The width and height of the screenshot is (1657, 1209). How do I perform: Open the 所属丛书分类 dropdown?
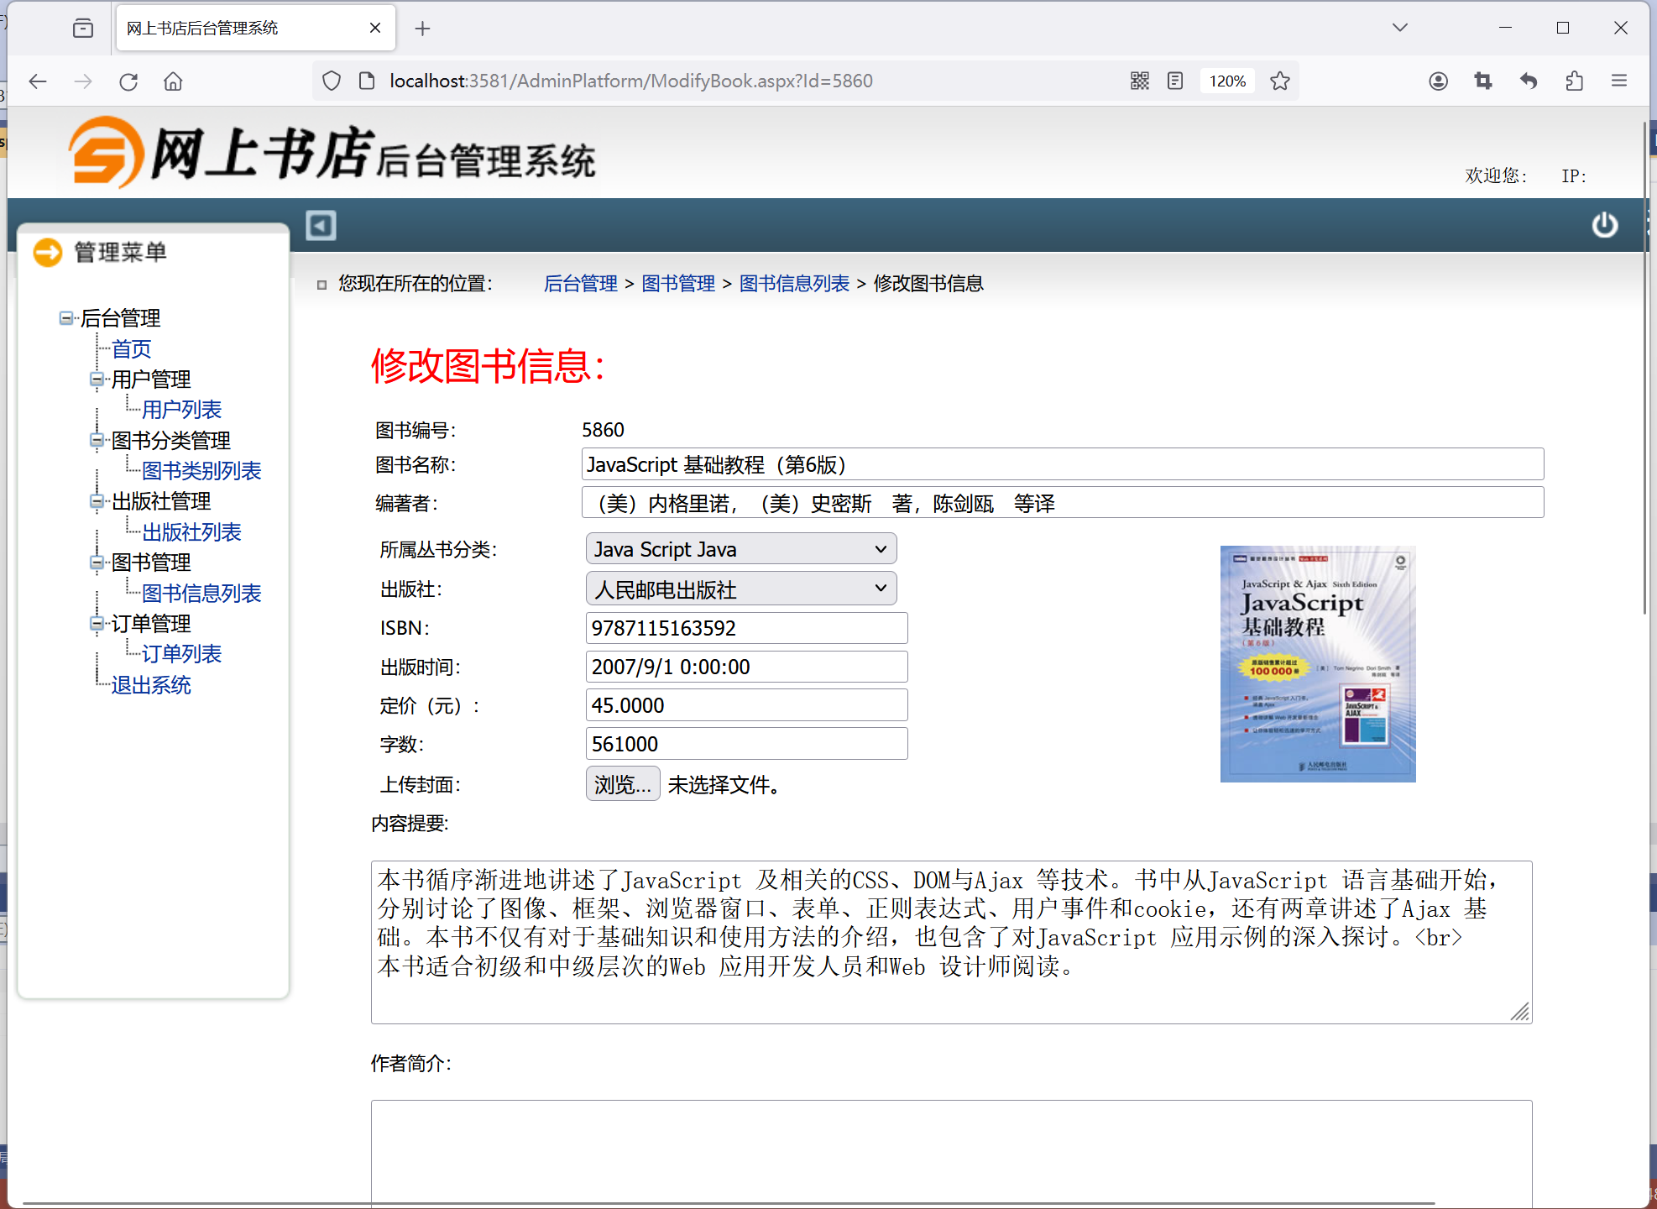740,549
